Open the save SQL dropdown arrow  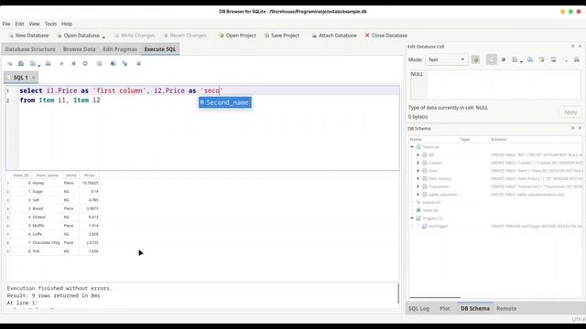click(38, 65)
